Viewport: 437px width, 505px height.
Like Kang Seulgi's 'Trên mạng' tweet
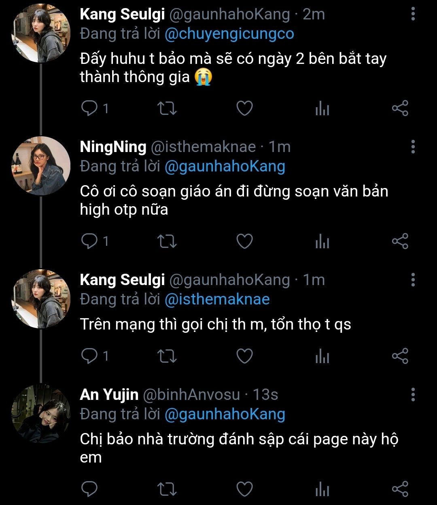(x=244, y=356)
